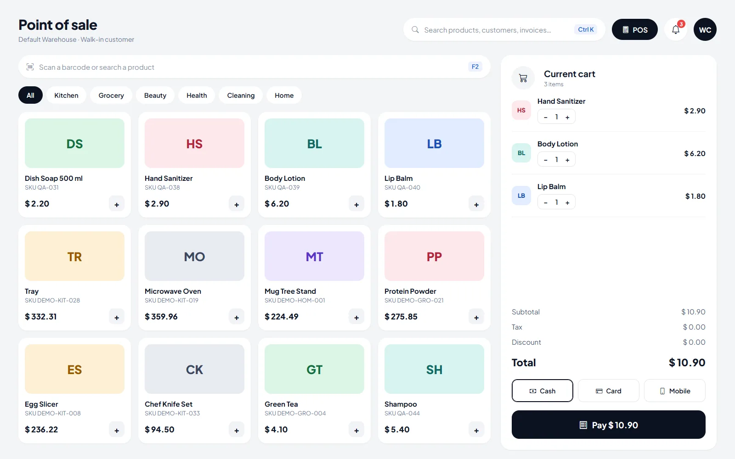Click the LB badge in cart
735x459 pixels.
click(521, 196)
